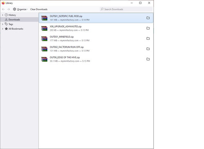Image resolution: width=204 pixels, height=149 pixels.
Task: Select All Bookmarks in the sidebar
Action: [x=16, y=29]
